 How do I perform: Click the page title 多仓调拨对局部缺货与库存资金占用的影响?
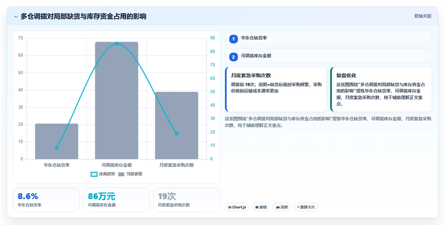click(83, 16)
